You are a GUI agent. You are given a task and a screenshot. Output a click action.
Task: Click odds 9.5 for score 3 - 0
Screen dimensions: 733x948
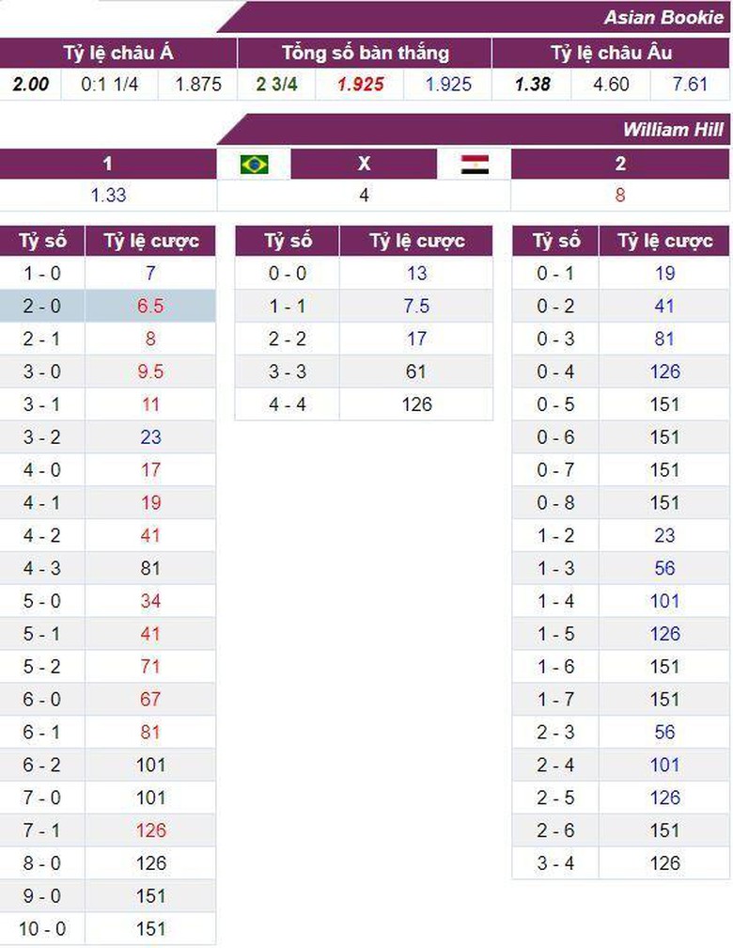click(x=150, y=371)
